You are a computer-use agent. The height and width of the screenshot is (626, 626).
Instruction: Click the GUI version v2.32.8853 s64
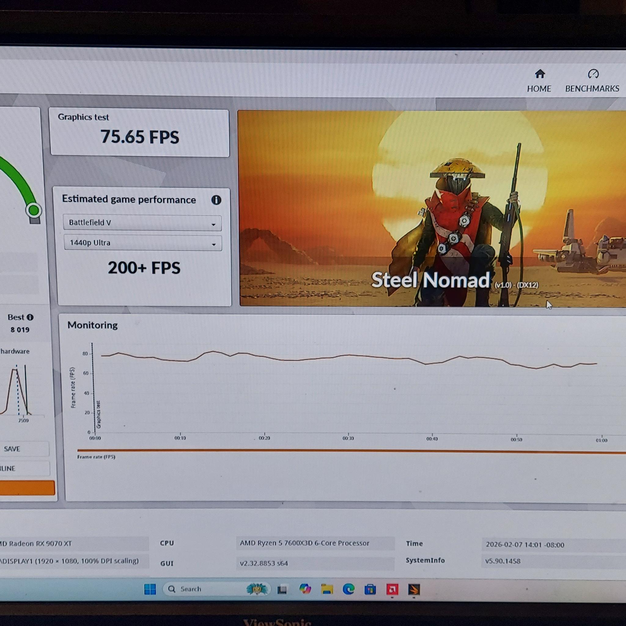pos(315,563)
